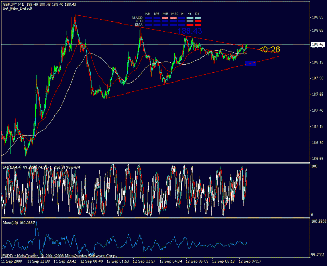Click the 186.90 price axis label
The image size is (327, 266).
tap(318, 143)
